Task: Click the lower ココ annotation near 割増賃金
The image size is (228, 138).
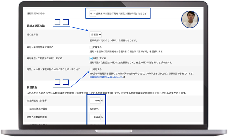Action: [x=62, y=83]
